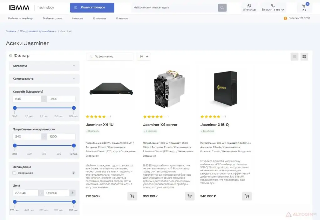
Task: Click star rating of Jasminer X4 server
Action: coord(153,117)
